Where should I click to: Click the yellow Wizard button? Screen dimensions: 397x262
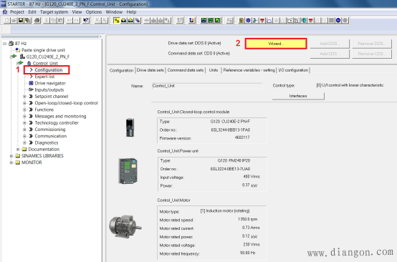(276, 44)
